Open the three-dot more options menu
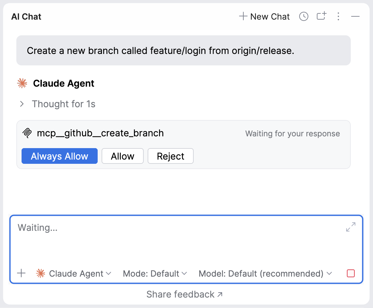 [338, 17]
